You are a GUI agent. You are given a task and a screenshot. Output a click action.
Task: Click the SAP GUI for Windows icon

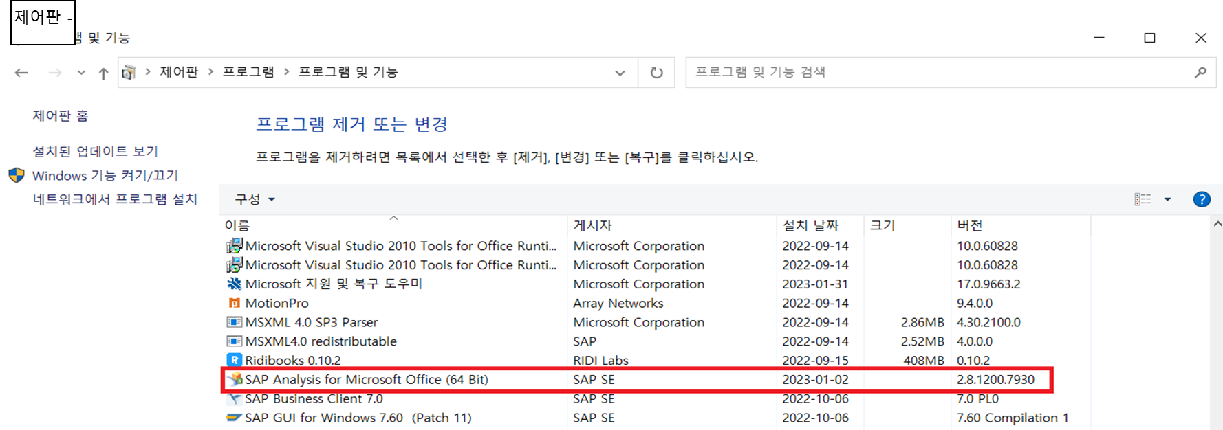click(x=235, y=418)
